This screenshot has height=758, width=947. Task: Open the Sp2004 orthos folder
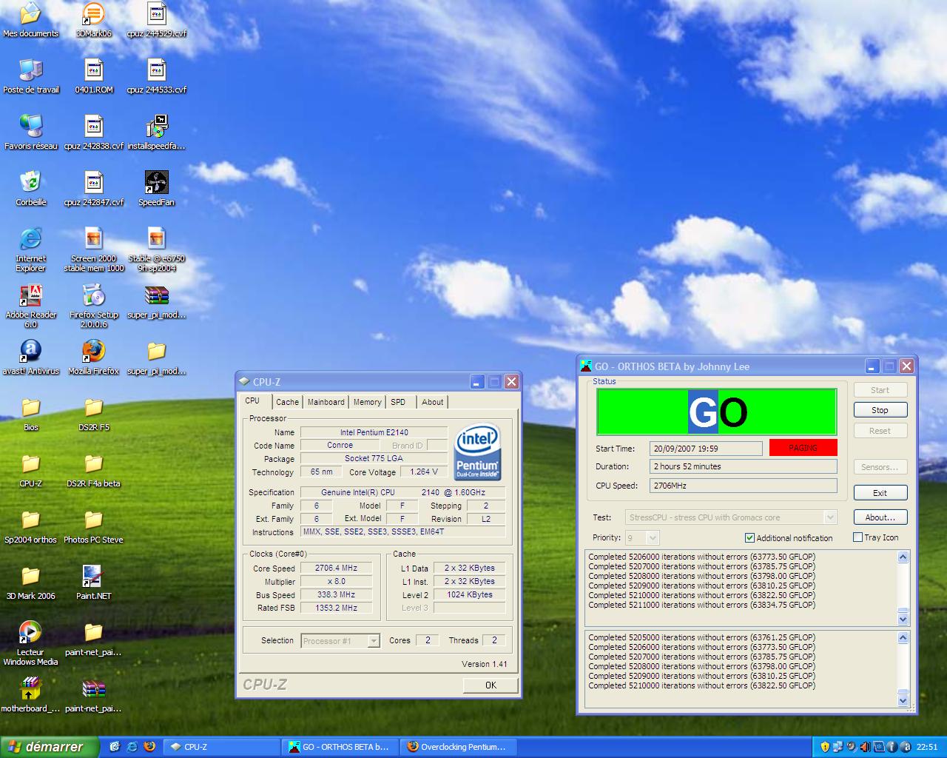(x=30, y=521)
